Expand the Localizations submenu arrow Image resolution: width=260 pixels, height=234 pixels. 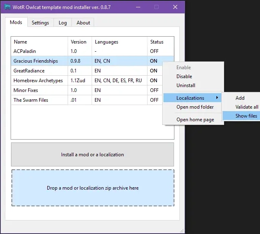217,98
